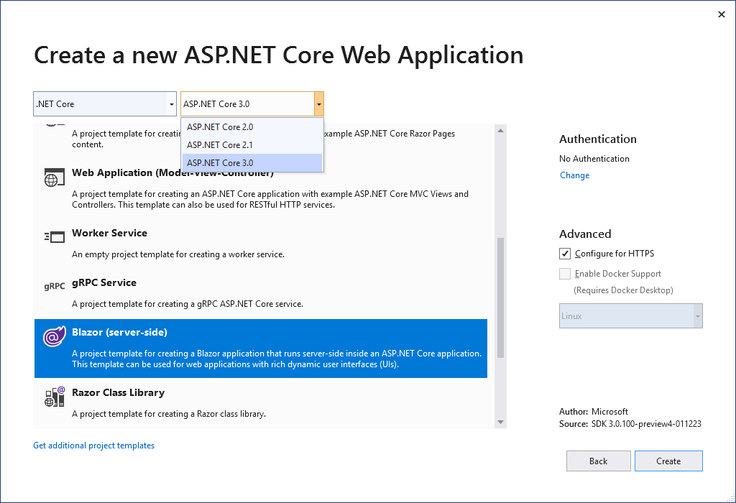Click the Web Application MVC globe icon
736x503 pixels.
pyautogui.click(x=54, y=177)
